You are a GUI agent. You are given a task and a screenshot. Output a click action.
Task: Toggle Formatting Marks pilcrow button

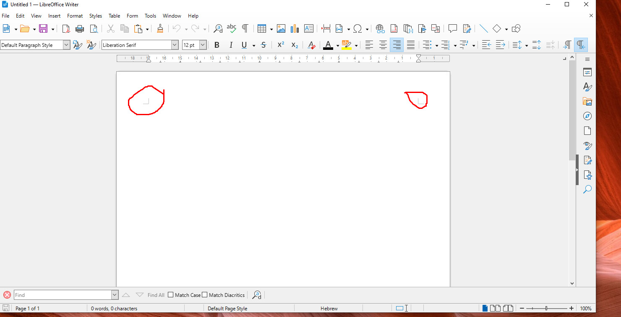pos(245,28)
